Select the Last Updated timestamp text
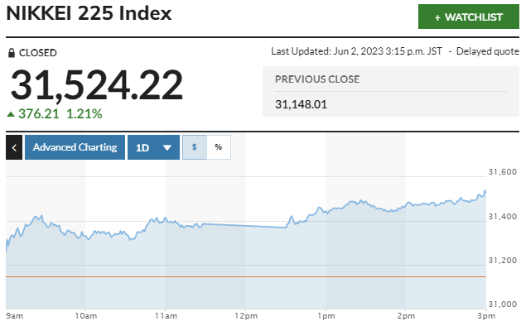This screenshot has width=521, height=331. (356, 51)
